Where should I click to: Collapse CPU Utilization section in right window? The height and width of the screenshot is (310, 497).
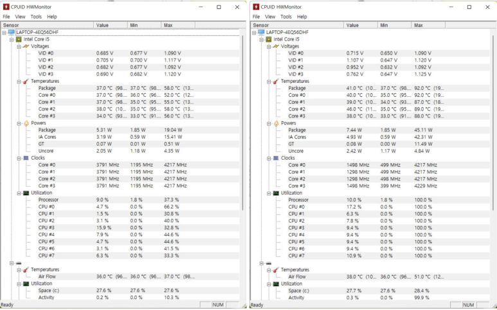[x=269, y=193]
